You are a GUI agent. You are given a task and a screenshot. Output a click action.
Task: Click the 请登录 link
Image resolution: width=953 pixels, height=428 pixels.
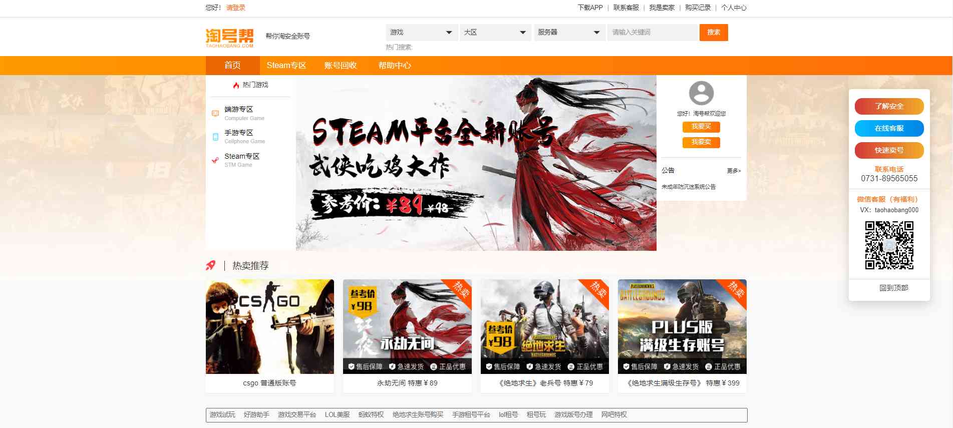[x=235, y=8]
